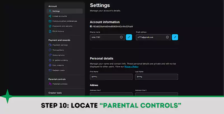Click info icon in Display name field
This screenshot has width=224, height=114.
[121, 37]
